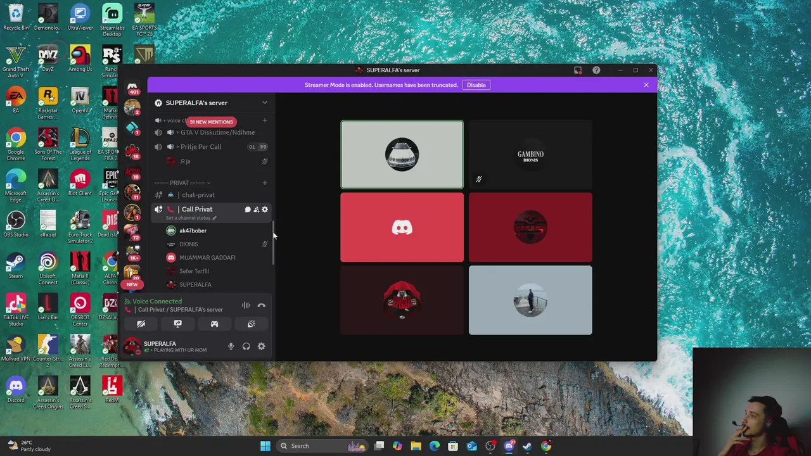The height and width of the screenshot is (456, 811).
Task: Select the Discord desktop shortcut
Action: (x=16, y=389)
